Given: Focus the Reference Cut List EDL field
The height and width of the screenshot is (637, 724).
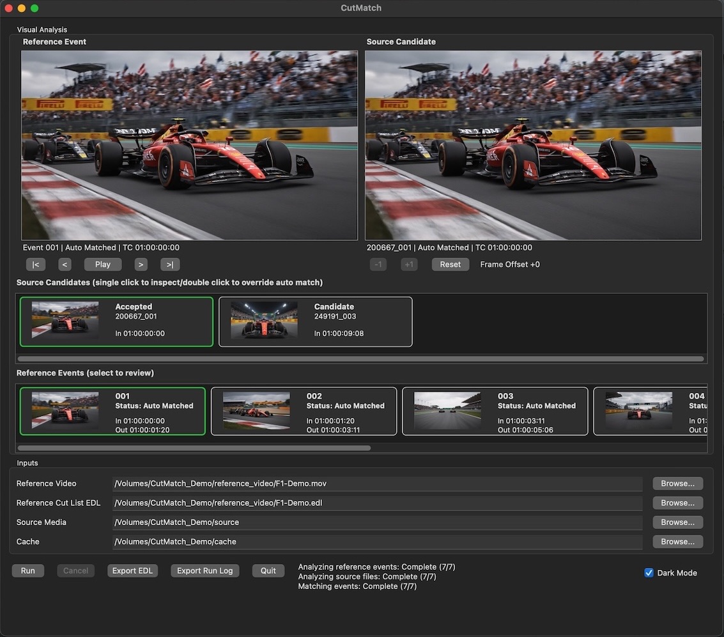Looking at the screenshot, I should (x=377, y=503).
